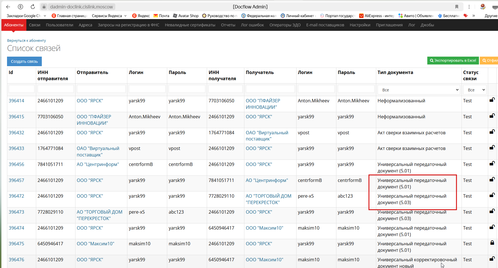Click the browser address bar URL
The image size is (498, 268).
[x=81, y=7]
